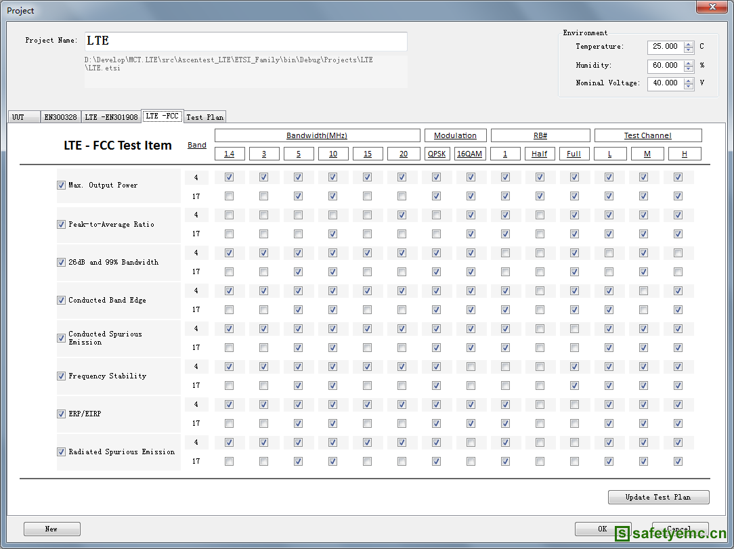Viewport: 734px width, 549px height.
Task: Select the 16QAM modulation column header
Action: [469, 154]
